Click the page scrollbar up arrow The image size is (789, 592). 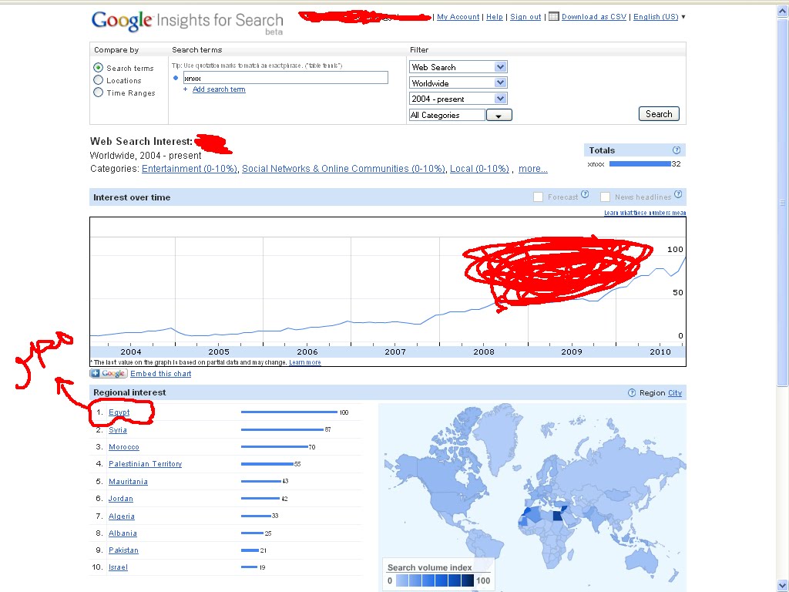(x=783, y=11)
